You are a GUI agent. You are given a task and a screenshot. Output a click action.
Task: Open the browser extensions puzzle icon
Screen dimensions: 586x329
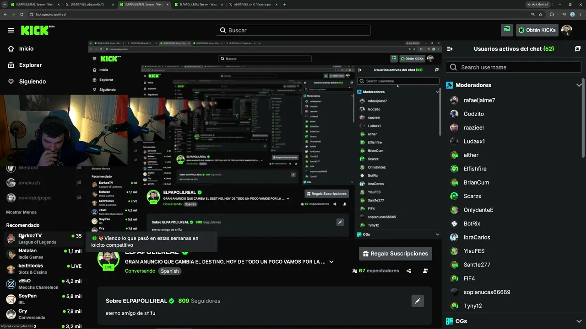tap(552, 15)
